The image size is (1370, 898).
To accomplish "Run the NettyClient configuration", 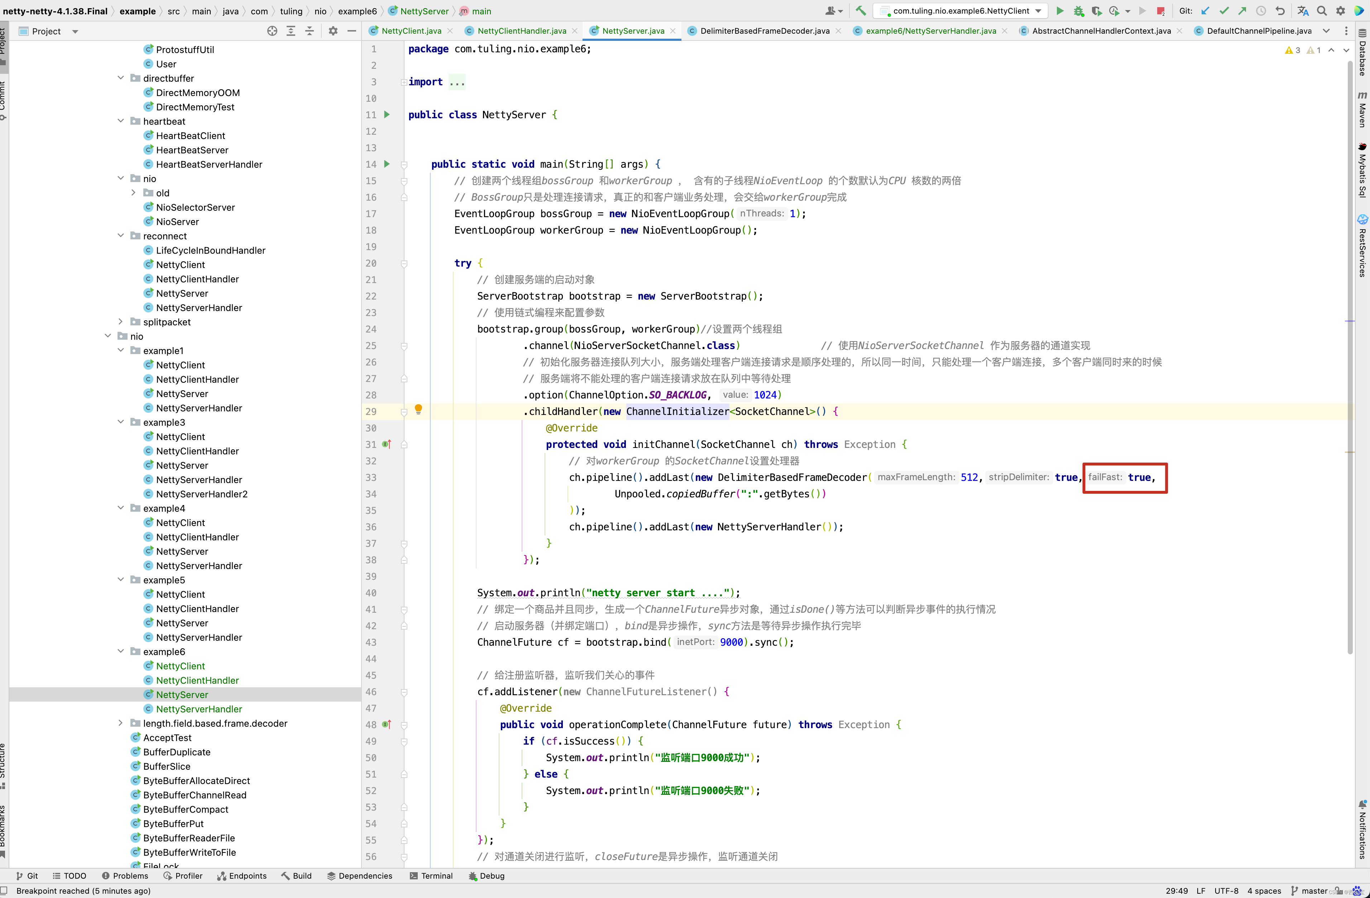I will 1060,10.
